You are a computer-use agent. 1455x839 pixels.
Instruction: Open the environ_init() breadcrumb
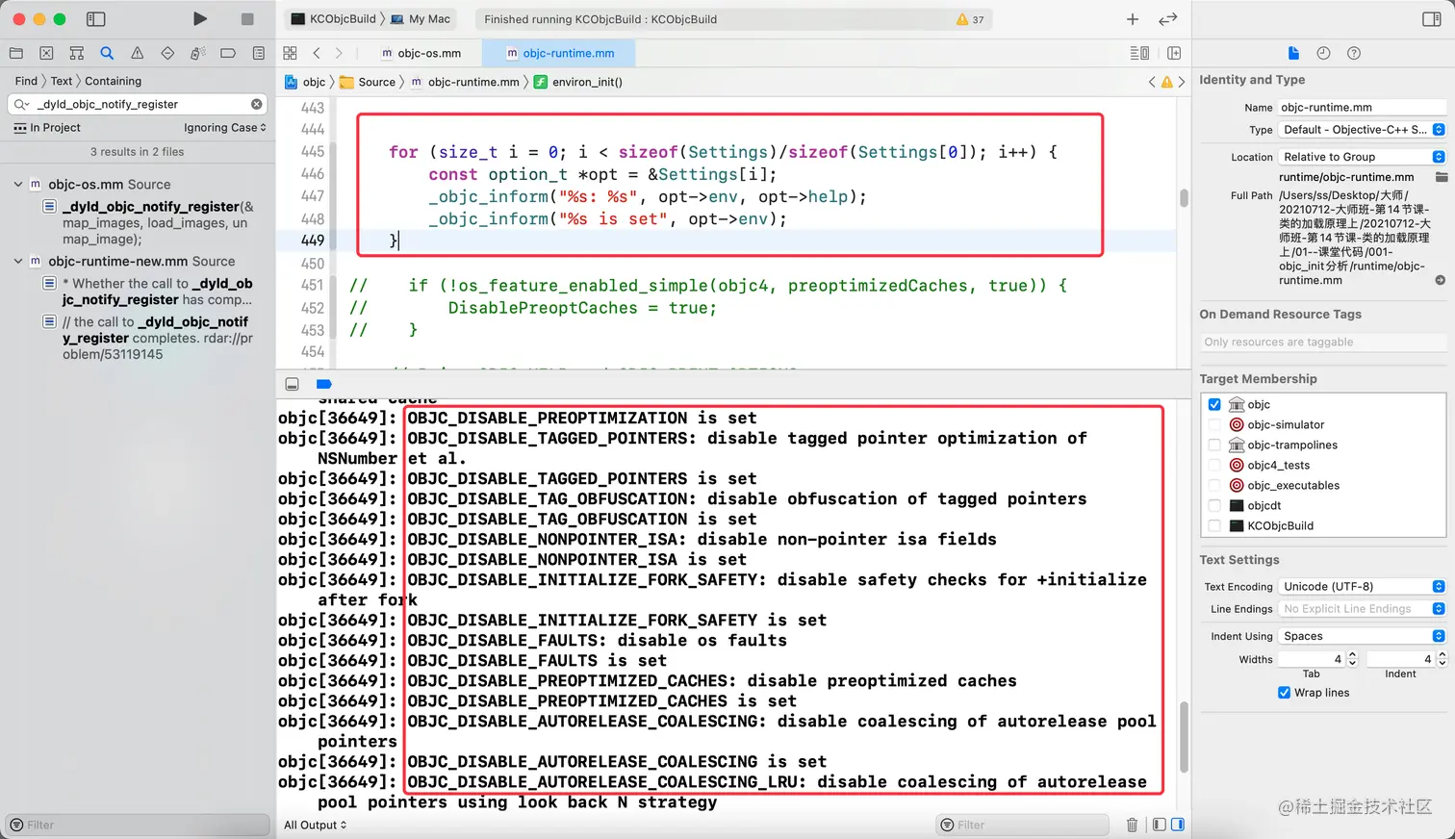(x=578, y=83)
